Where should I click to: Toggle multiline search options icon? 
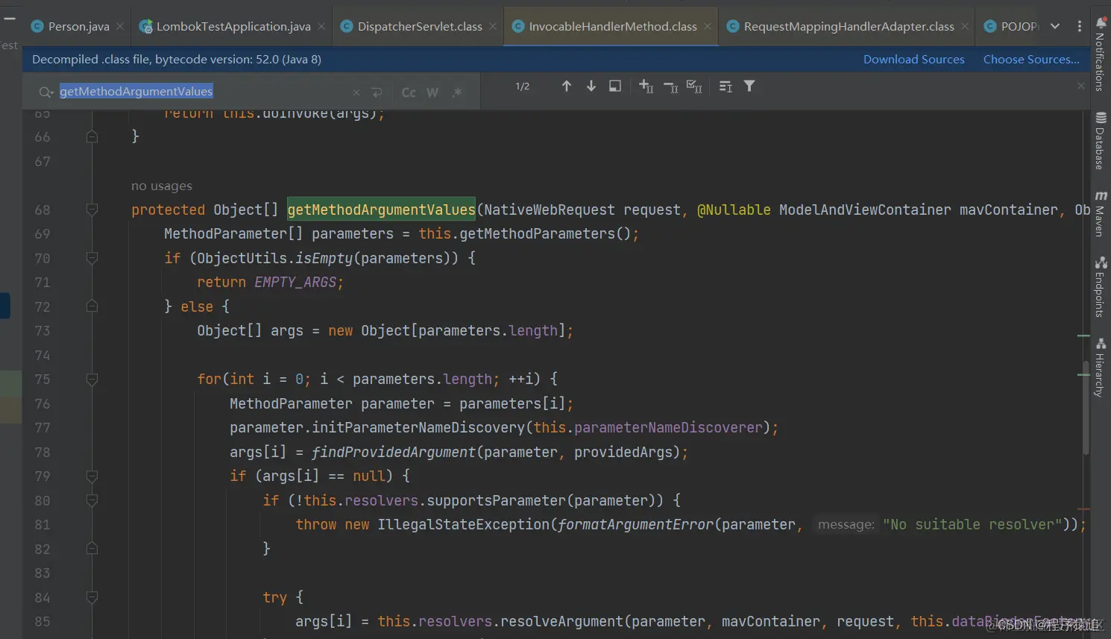click(726, 86)
